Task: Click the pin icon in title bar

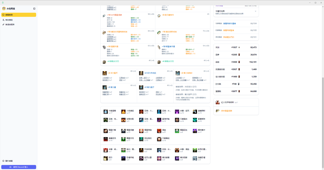Action: pyautogui.click(x=3, y=3)
